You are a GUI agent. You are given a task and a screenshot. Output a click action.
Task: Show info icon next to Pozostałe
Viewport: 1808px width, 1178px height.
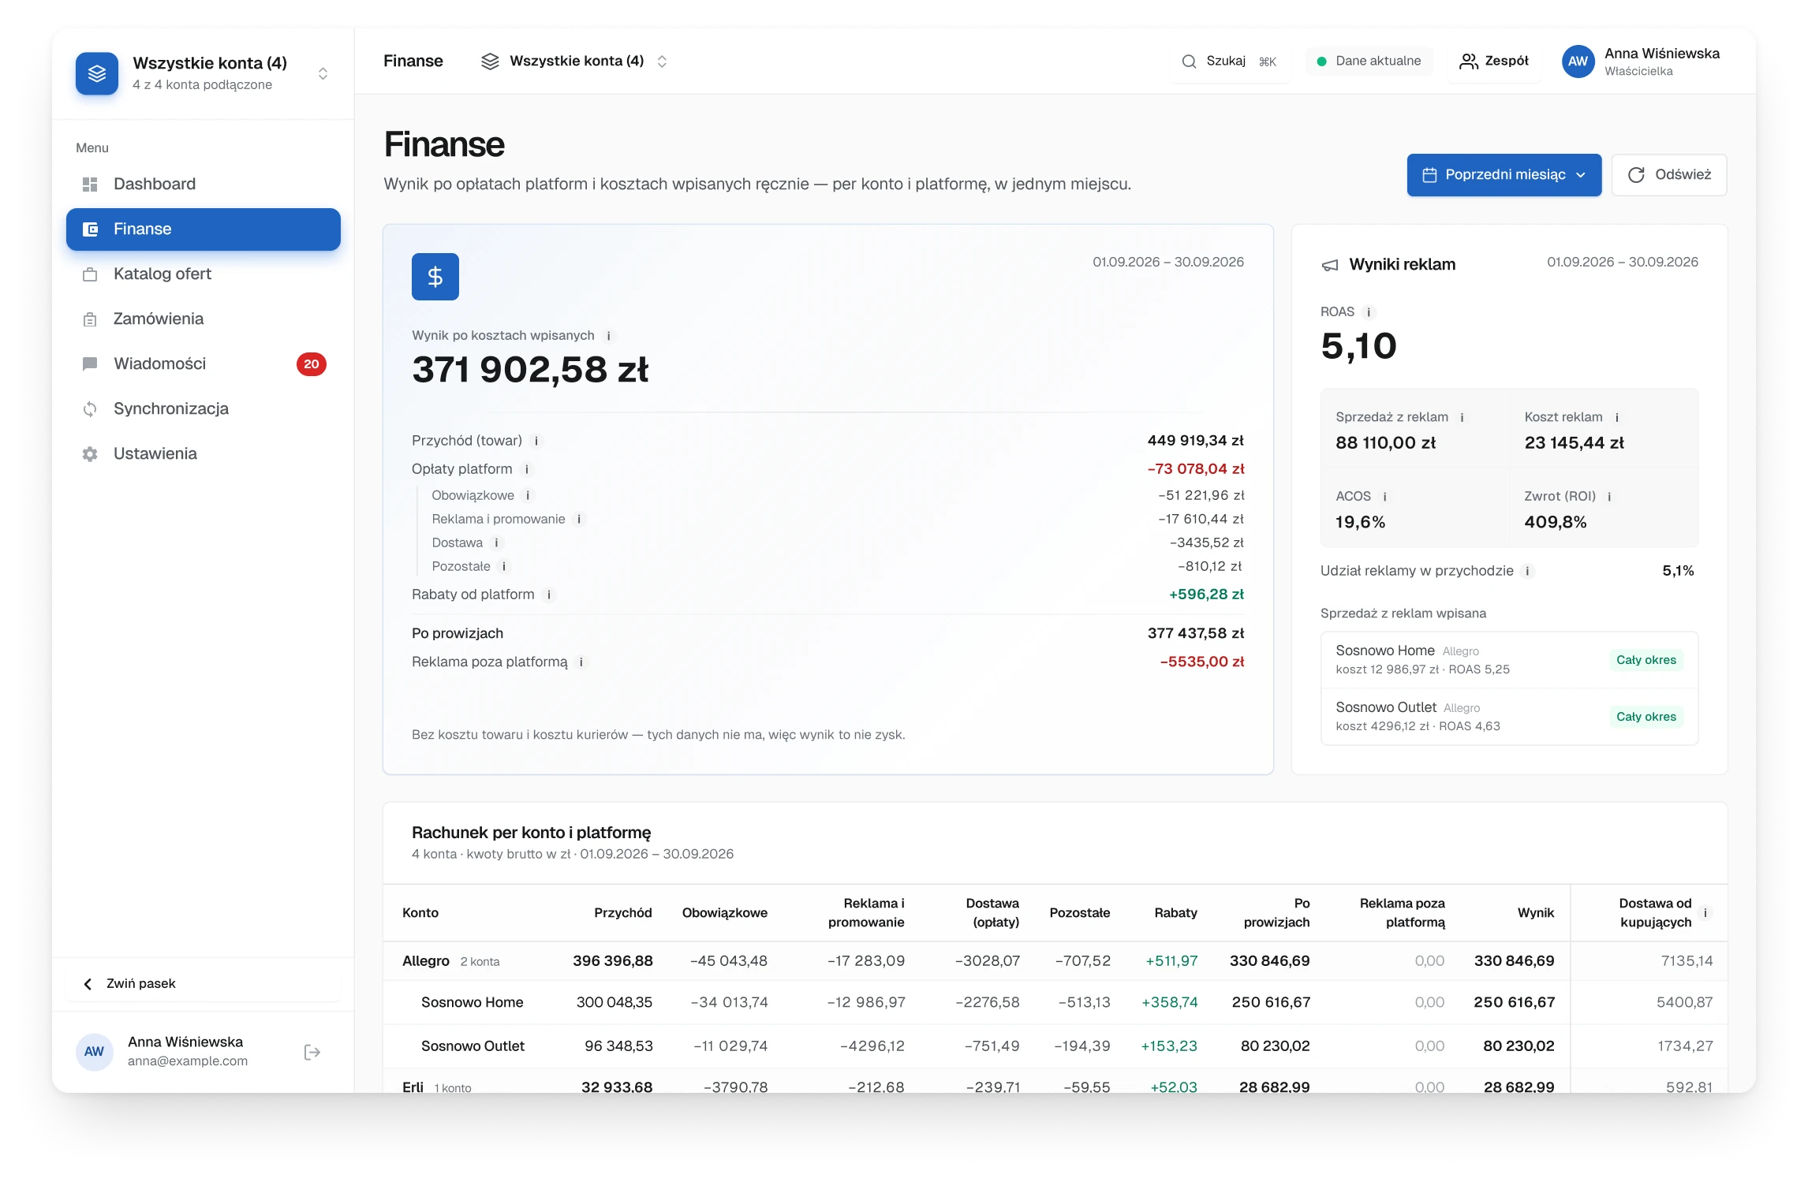click(x=504, y=567)
